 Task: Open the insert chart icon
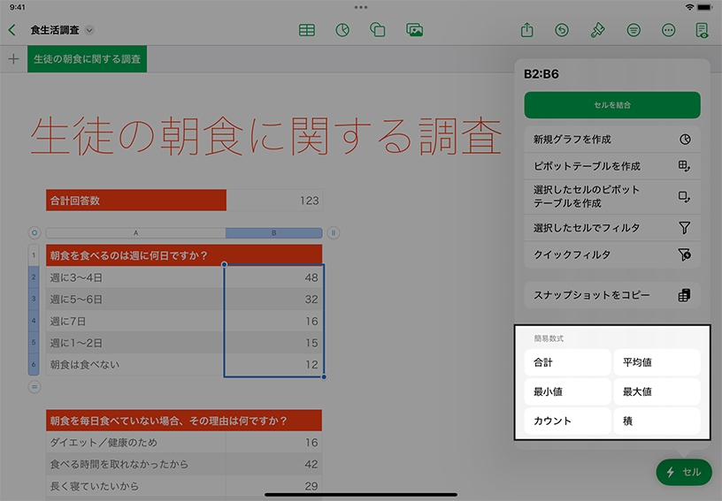[x=342, y=30]
